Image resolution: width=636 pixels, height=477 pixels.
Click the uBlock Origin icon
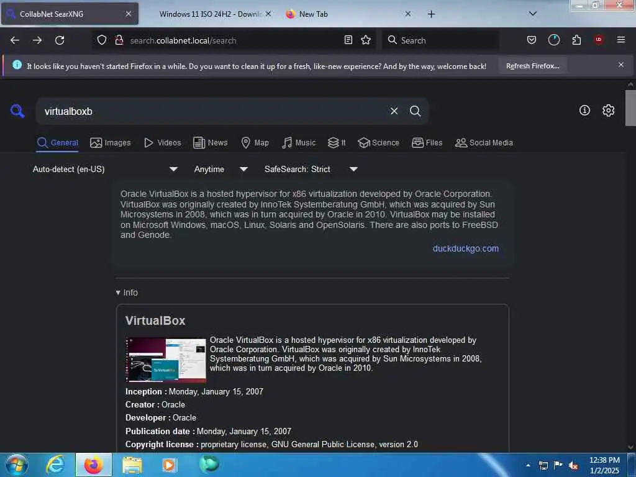pyautogui.click(x=599, y=40)
